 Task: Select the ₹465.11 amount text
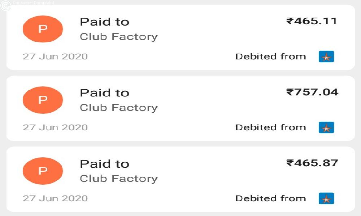tap(312, 21)
